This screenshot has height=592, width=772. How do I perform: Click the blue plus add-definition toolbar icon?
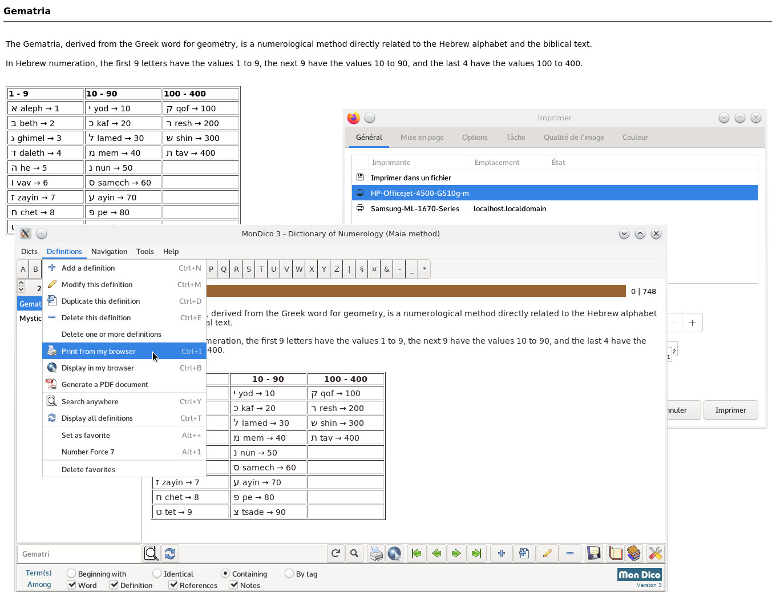tap(502, 553)
